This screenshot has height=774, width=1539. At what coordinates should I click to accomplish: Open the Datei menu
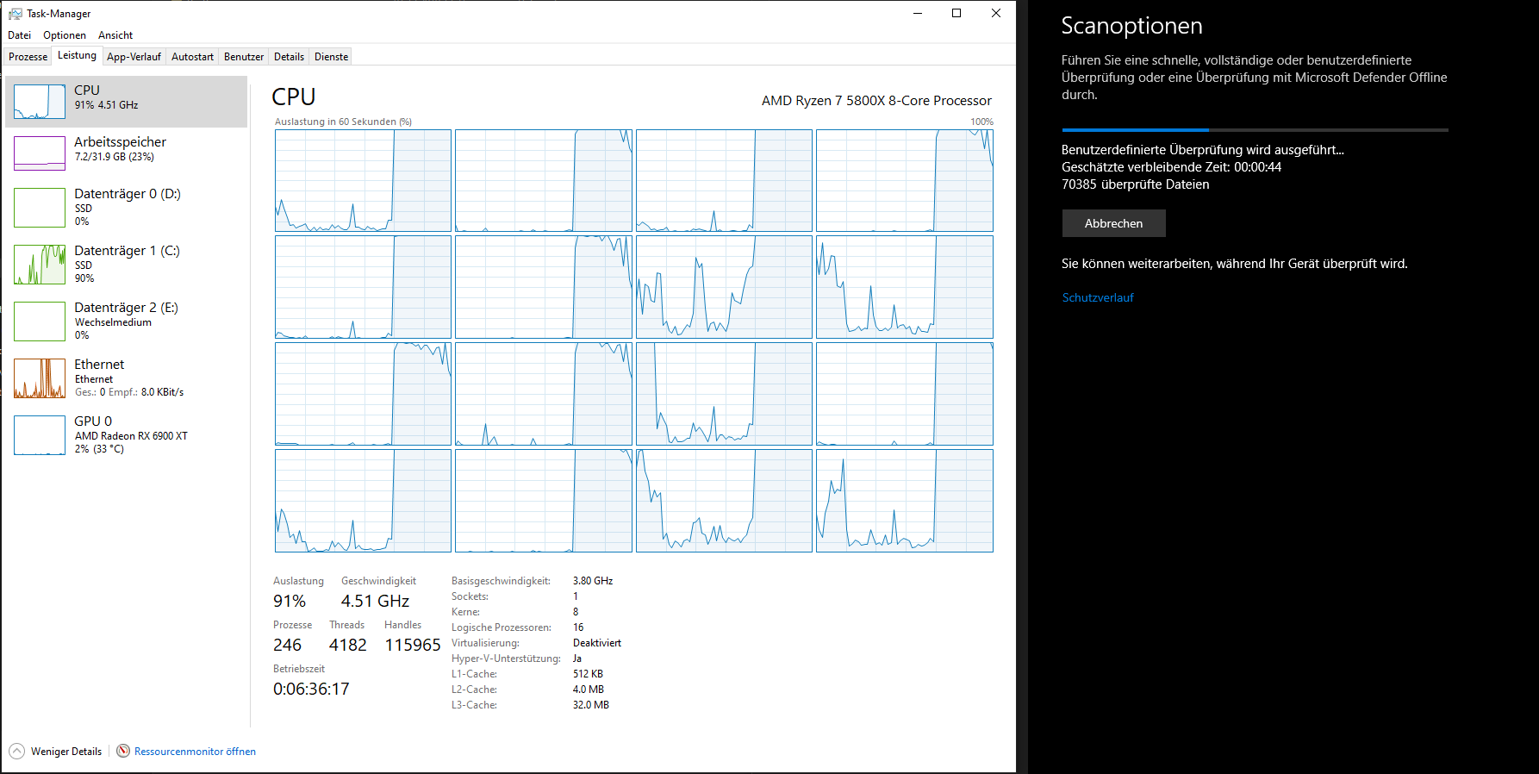click(19, 35)
